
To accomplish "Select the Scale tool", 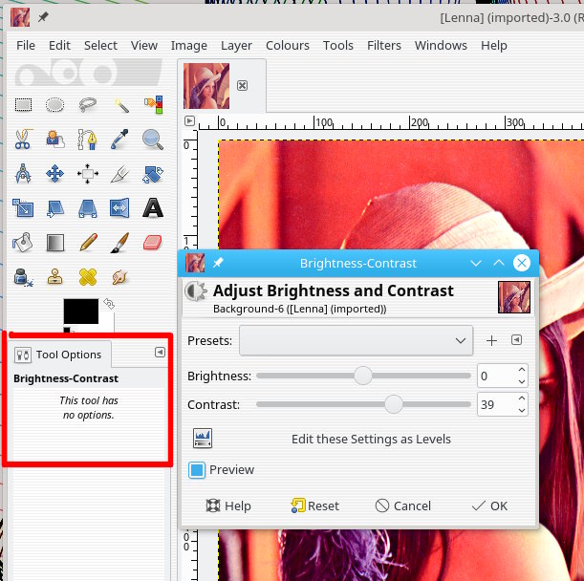I will (x=23, y=207).
